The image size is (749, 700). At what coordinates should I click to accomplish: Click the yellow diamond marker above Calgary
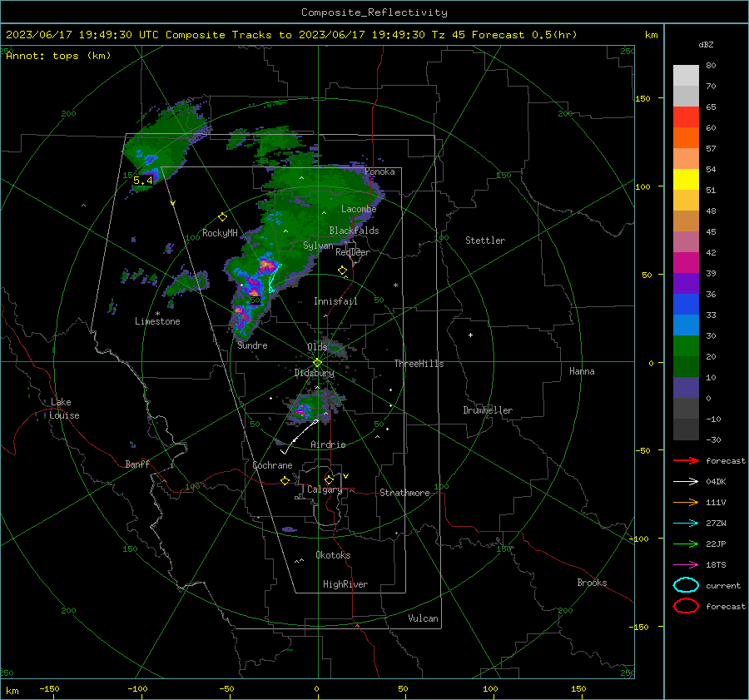329,479
